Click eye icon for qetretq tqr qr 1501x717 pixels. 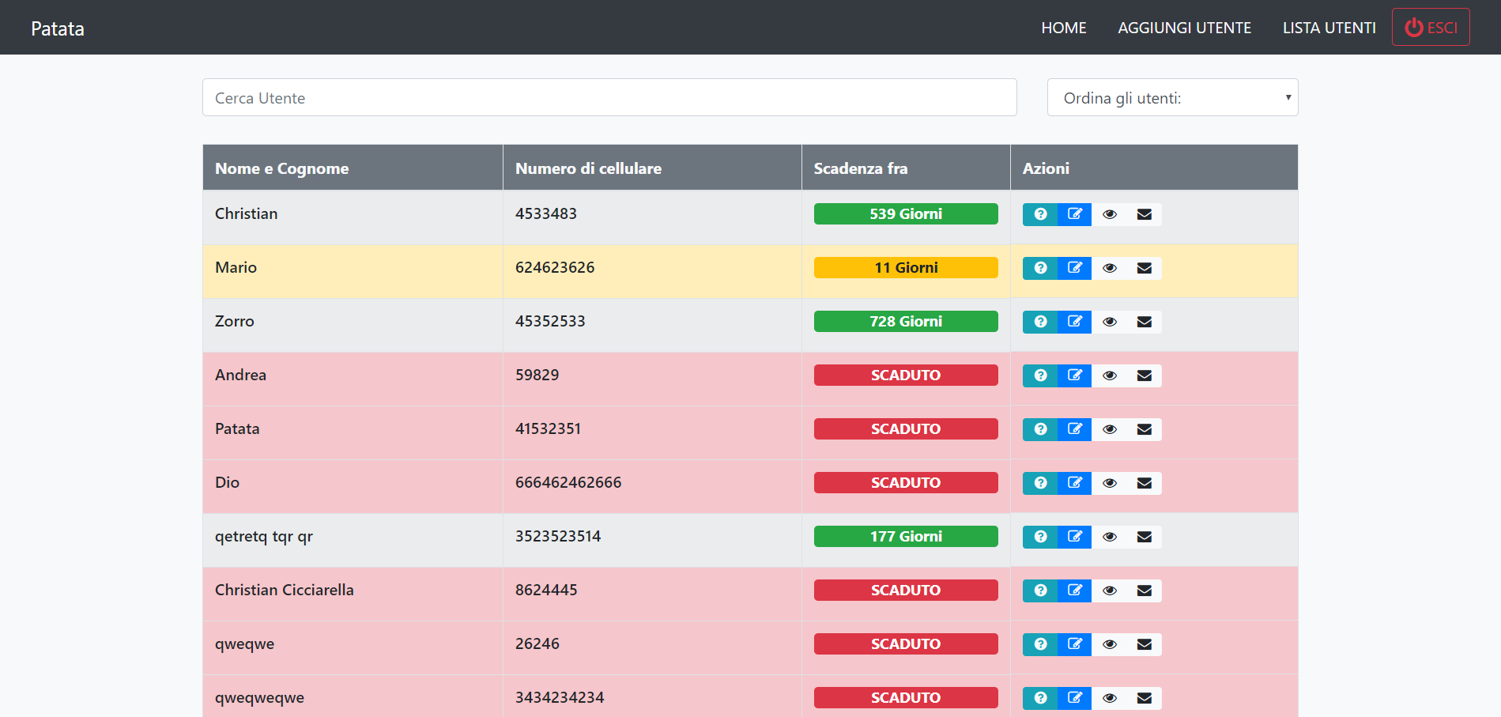point(1110,537)
